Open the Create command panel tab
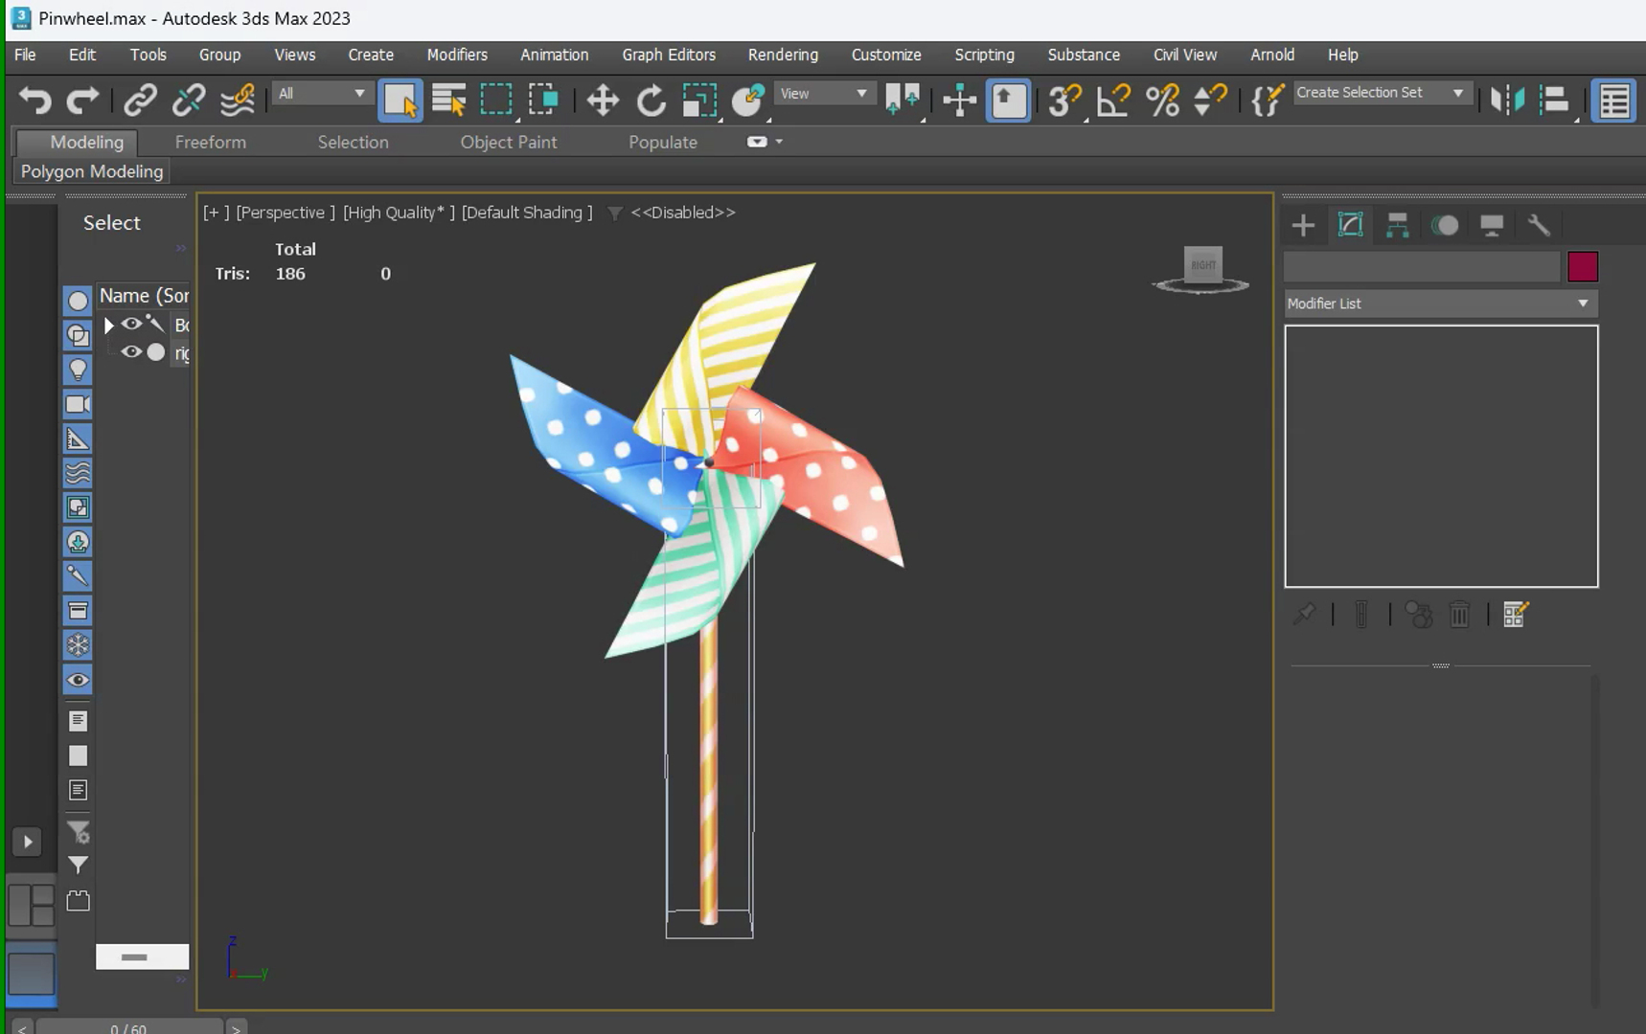The width and height of the screenshot is (1646, 1034). pos(1303,225)
